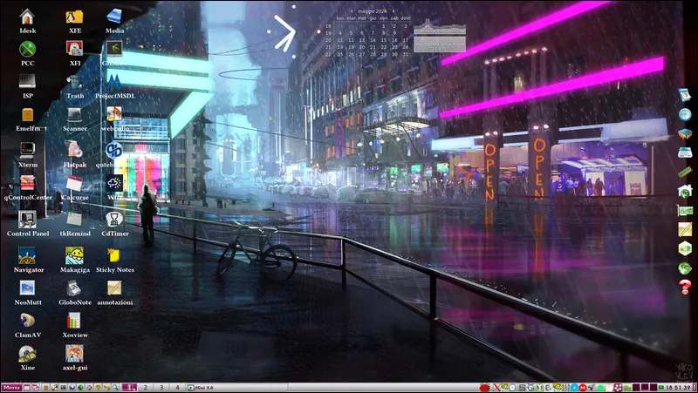Click the green round icon in the right dock
The width and height of the screenshot is (698, 393).
(685, 268)
